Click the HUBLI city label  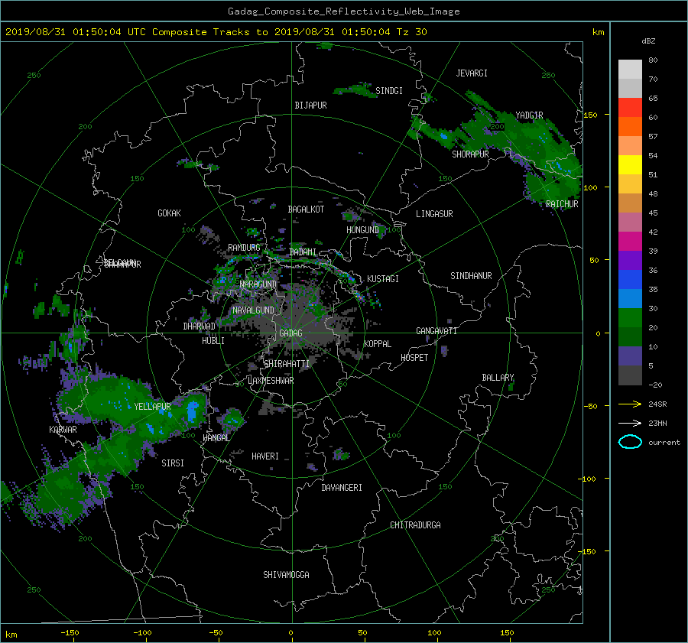[x=213, y=340]
